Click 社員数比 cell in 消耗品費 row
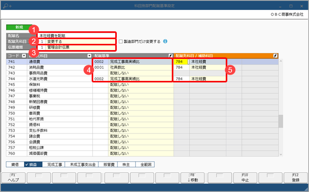This screenshot has width=309, height=192. coord(141,67)
